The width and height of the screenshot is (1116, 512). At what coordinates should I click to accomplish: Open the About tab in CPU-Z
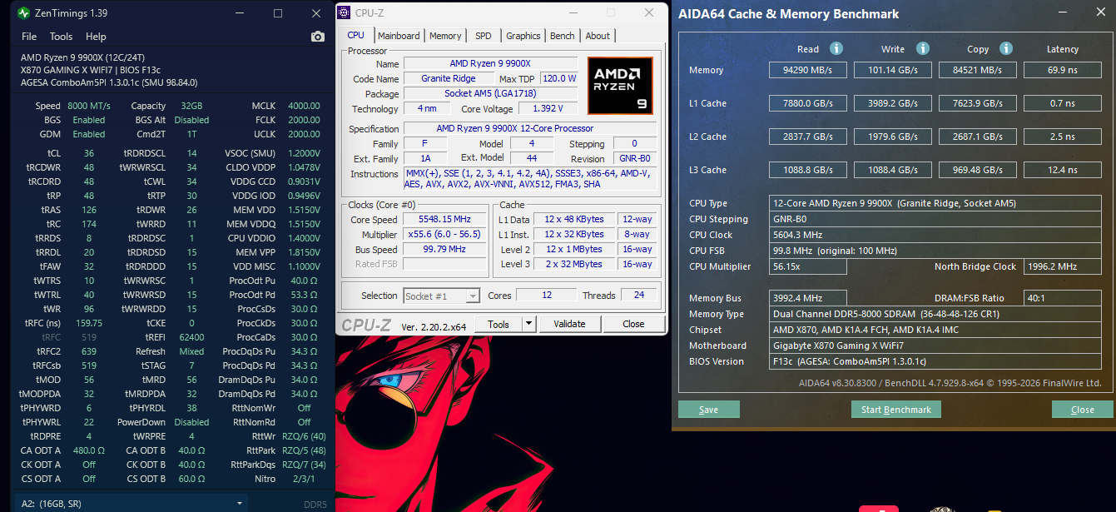coord(598,36)
